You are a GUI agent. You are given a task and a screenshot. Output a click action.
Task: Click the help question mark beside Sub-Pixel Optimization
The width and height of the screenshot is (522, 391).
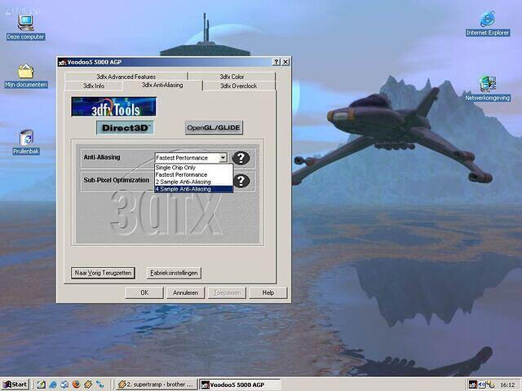point(241,181)
